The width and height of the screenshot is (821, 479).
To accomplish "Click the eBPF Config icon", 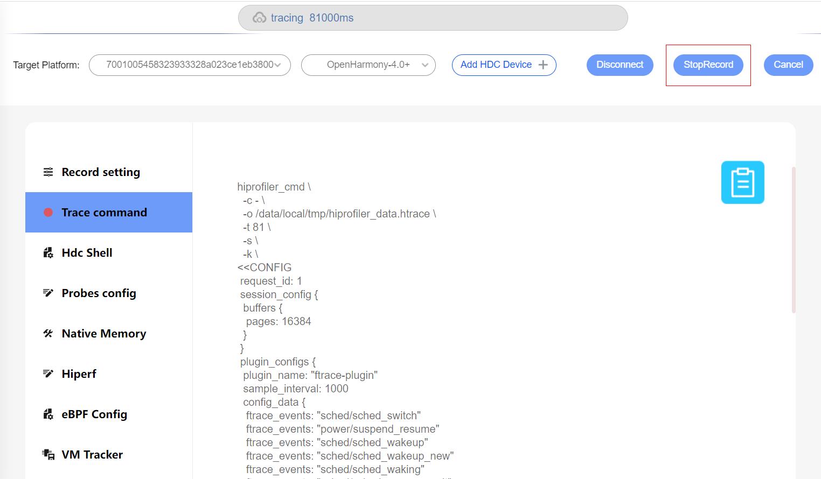I will [x=48, y=414].
